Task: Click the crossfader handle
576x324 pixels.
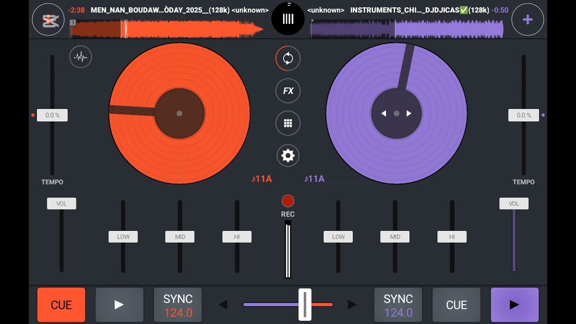Action: [305, 305]
